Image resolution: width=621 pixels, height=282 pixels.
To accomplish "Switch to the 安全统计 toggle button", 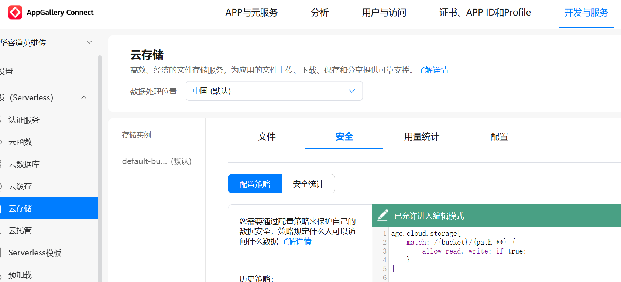I will [x=308, y=184].
